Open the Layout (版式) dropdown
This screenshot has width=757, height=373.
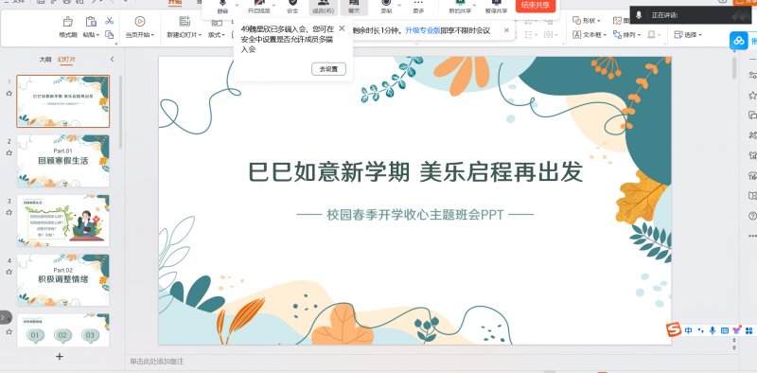click(x=217, y=35)
